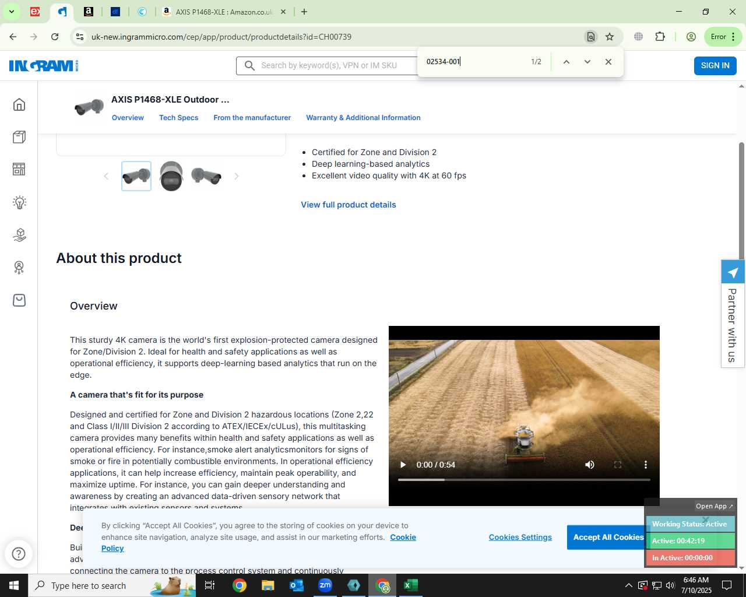Screen dimensions: 746x597
Task: Go to next find result
Action: pyautogui.click(x=587, y=62)
